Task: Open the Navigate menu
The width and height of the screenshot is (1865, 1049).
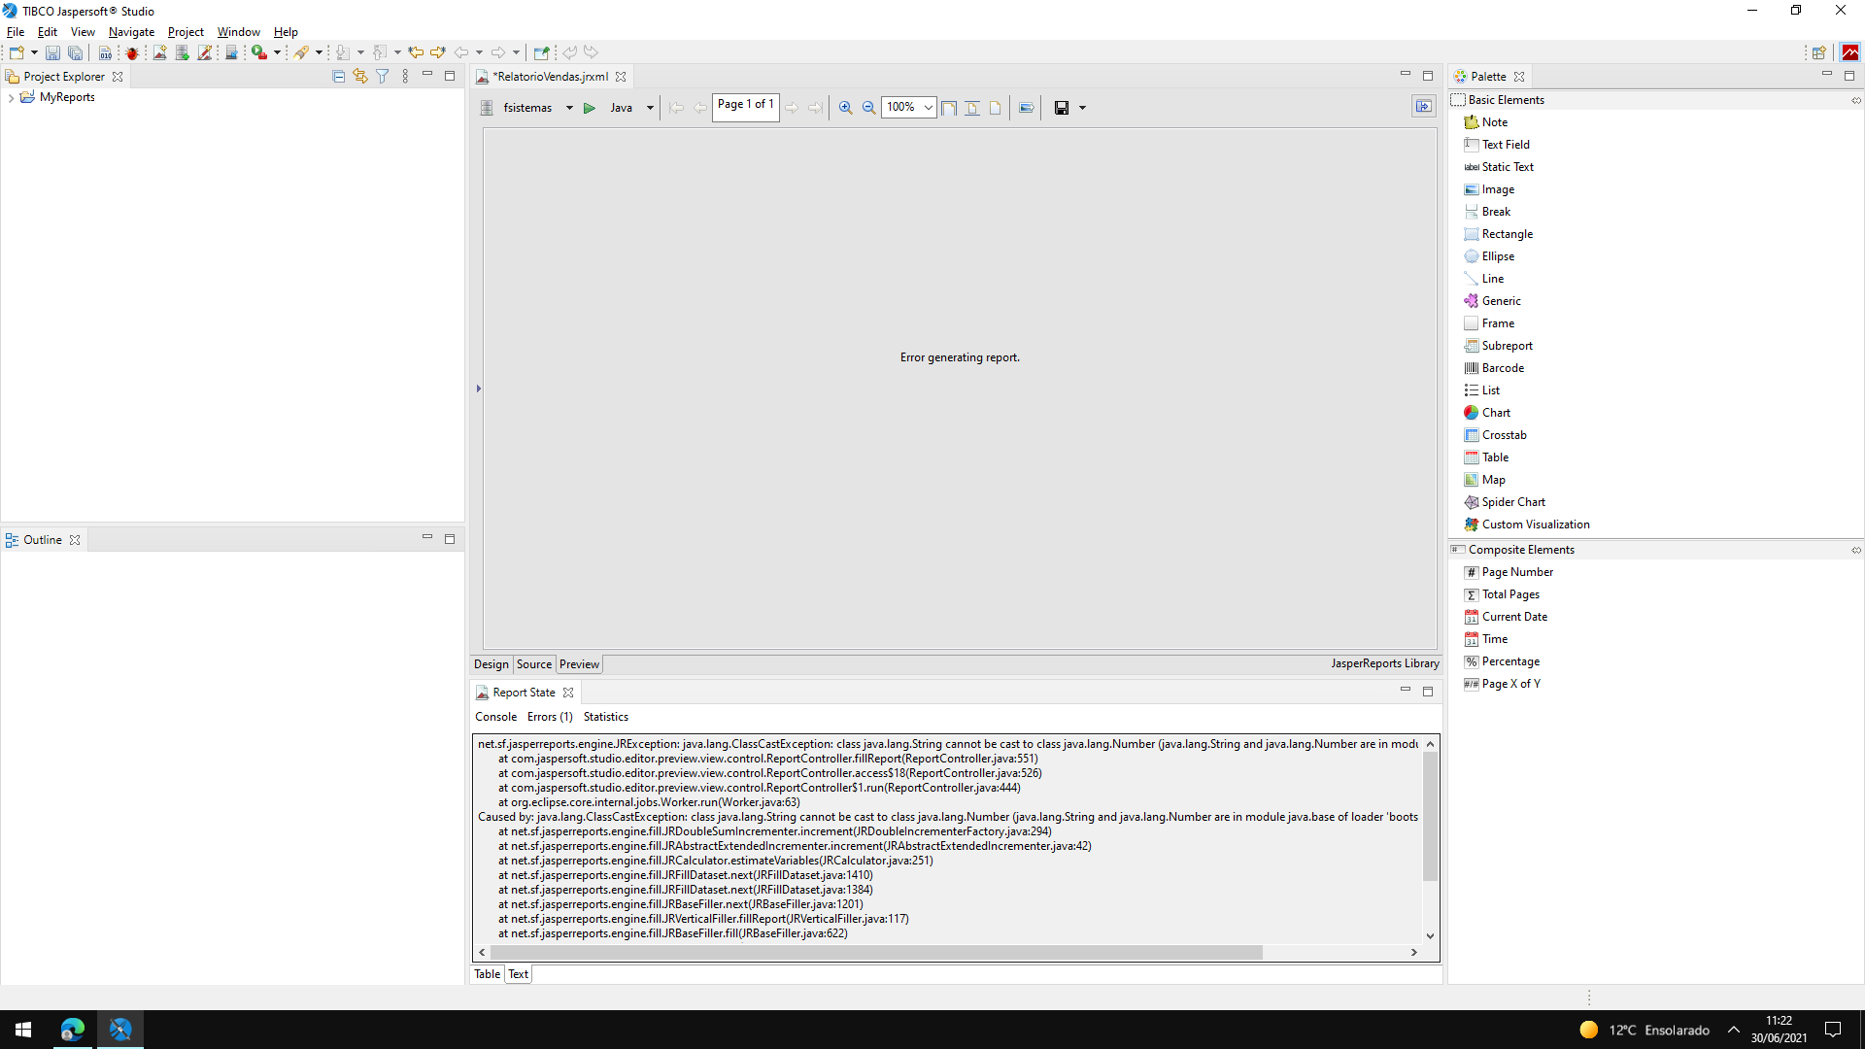Action: tap(131, 32)
